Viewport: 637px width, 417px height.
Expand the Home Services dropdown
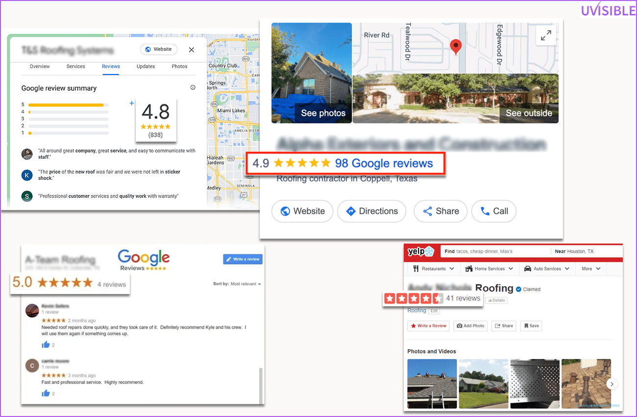point(489,269)
